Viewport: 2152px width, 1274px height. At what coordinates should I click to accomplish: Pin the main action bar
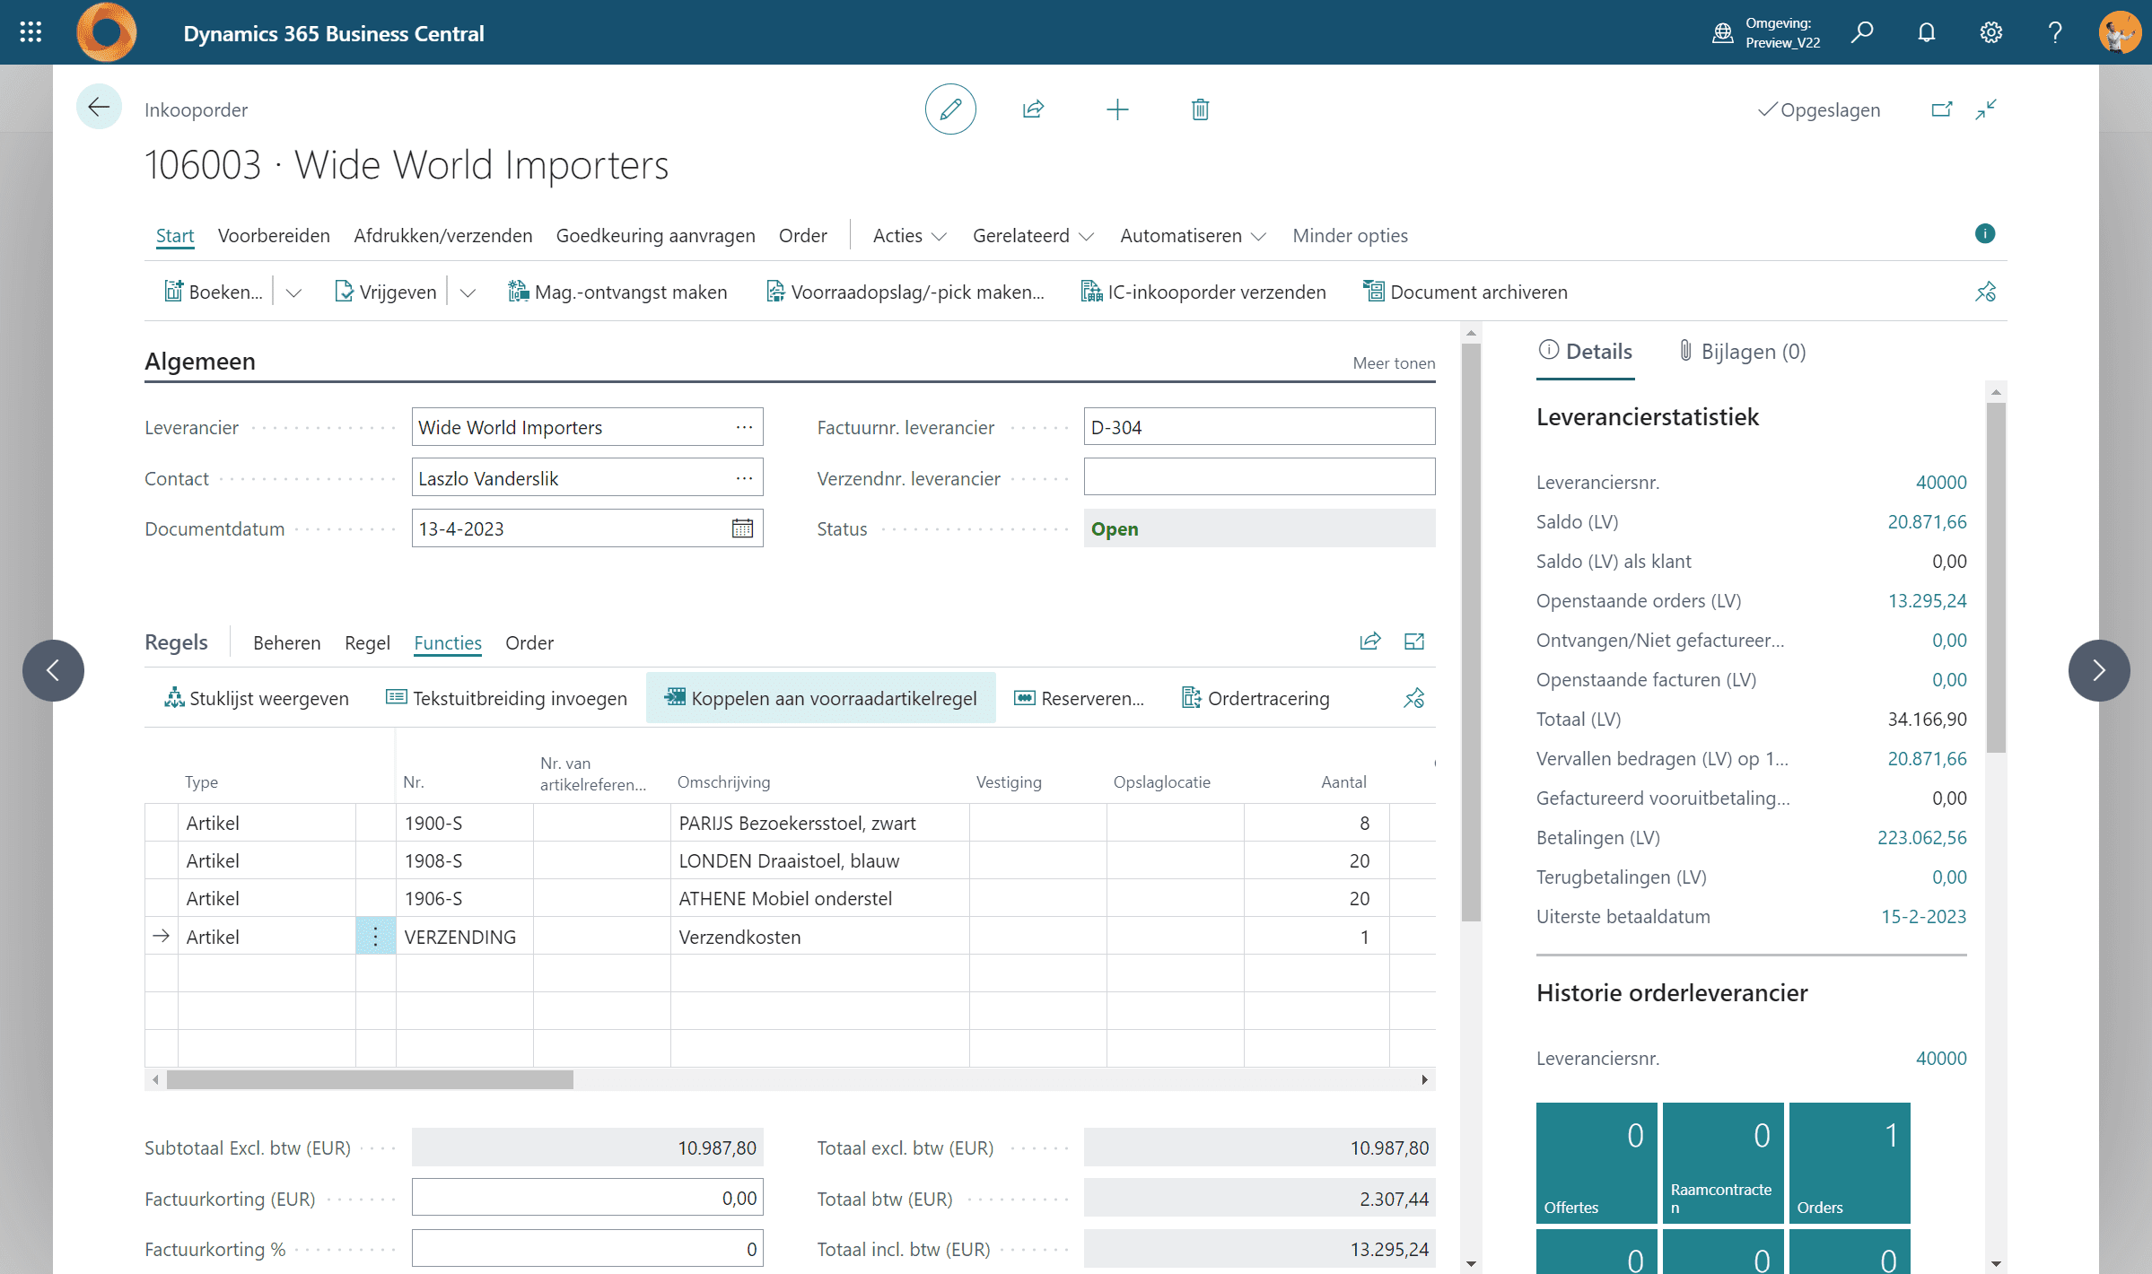[1985, 292]
